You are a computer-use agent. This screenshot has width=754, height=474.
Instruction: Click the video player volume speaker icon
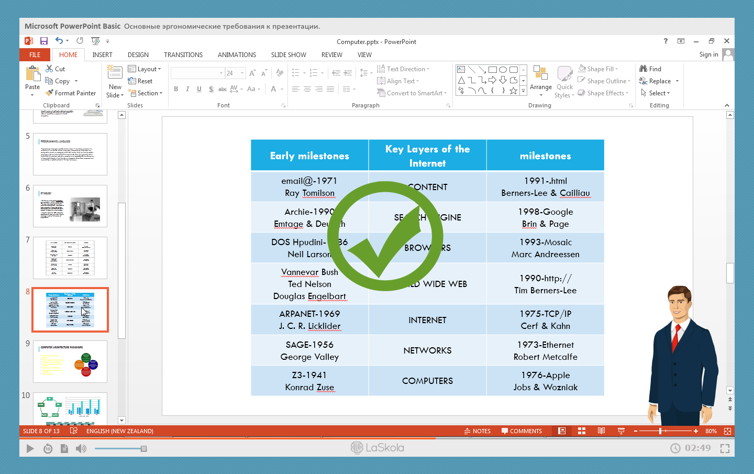click(81, 448)
